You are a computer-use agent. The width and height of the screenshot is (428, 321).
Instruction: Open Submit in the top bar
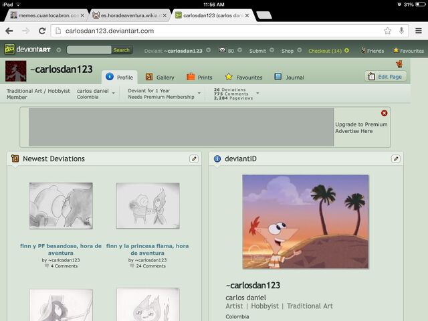pos(257,51)
